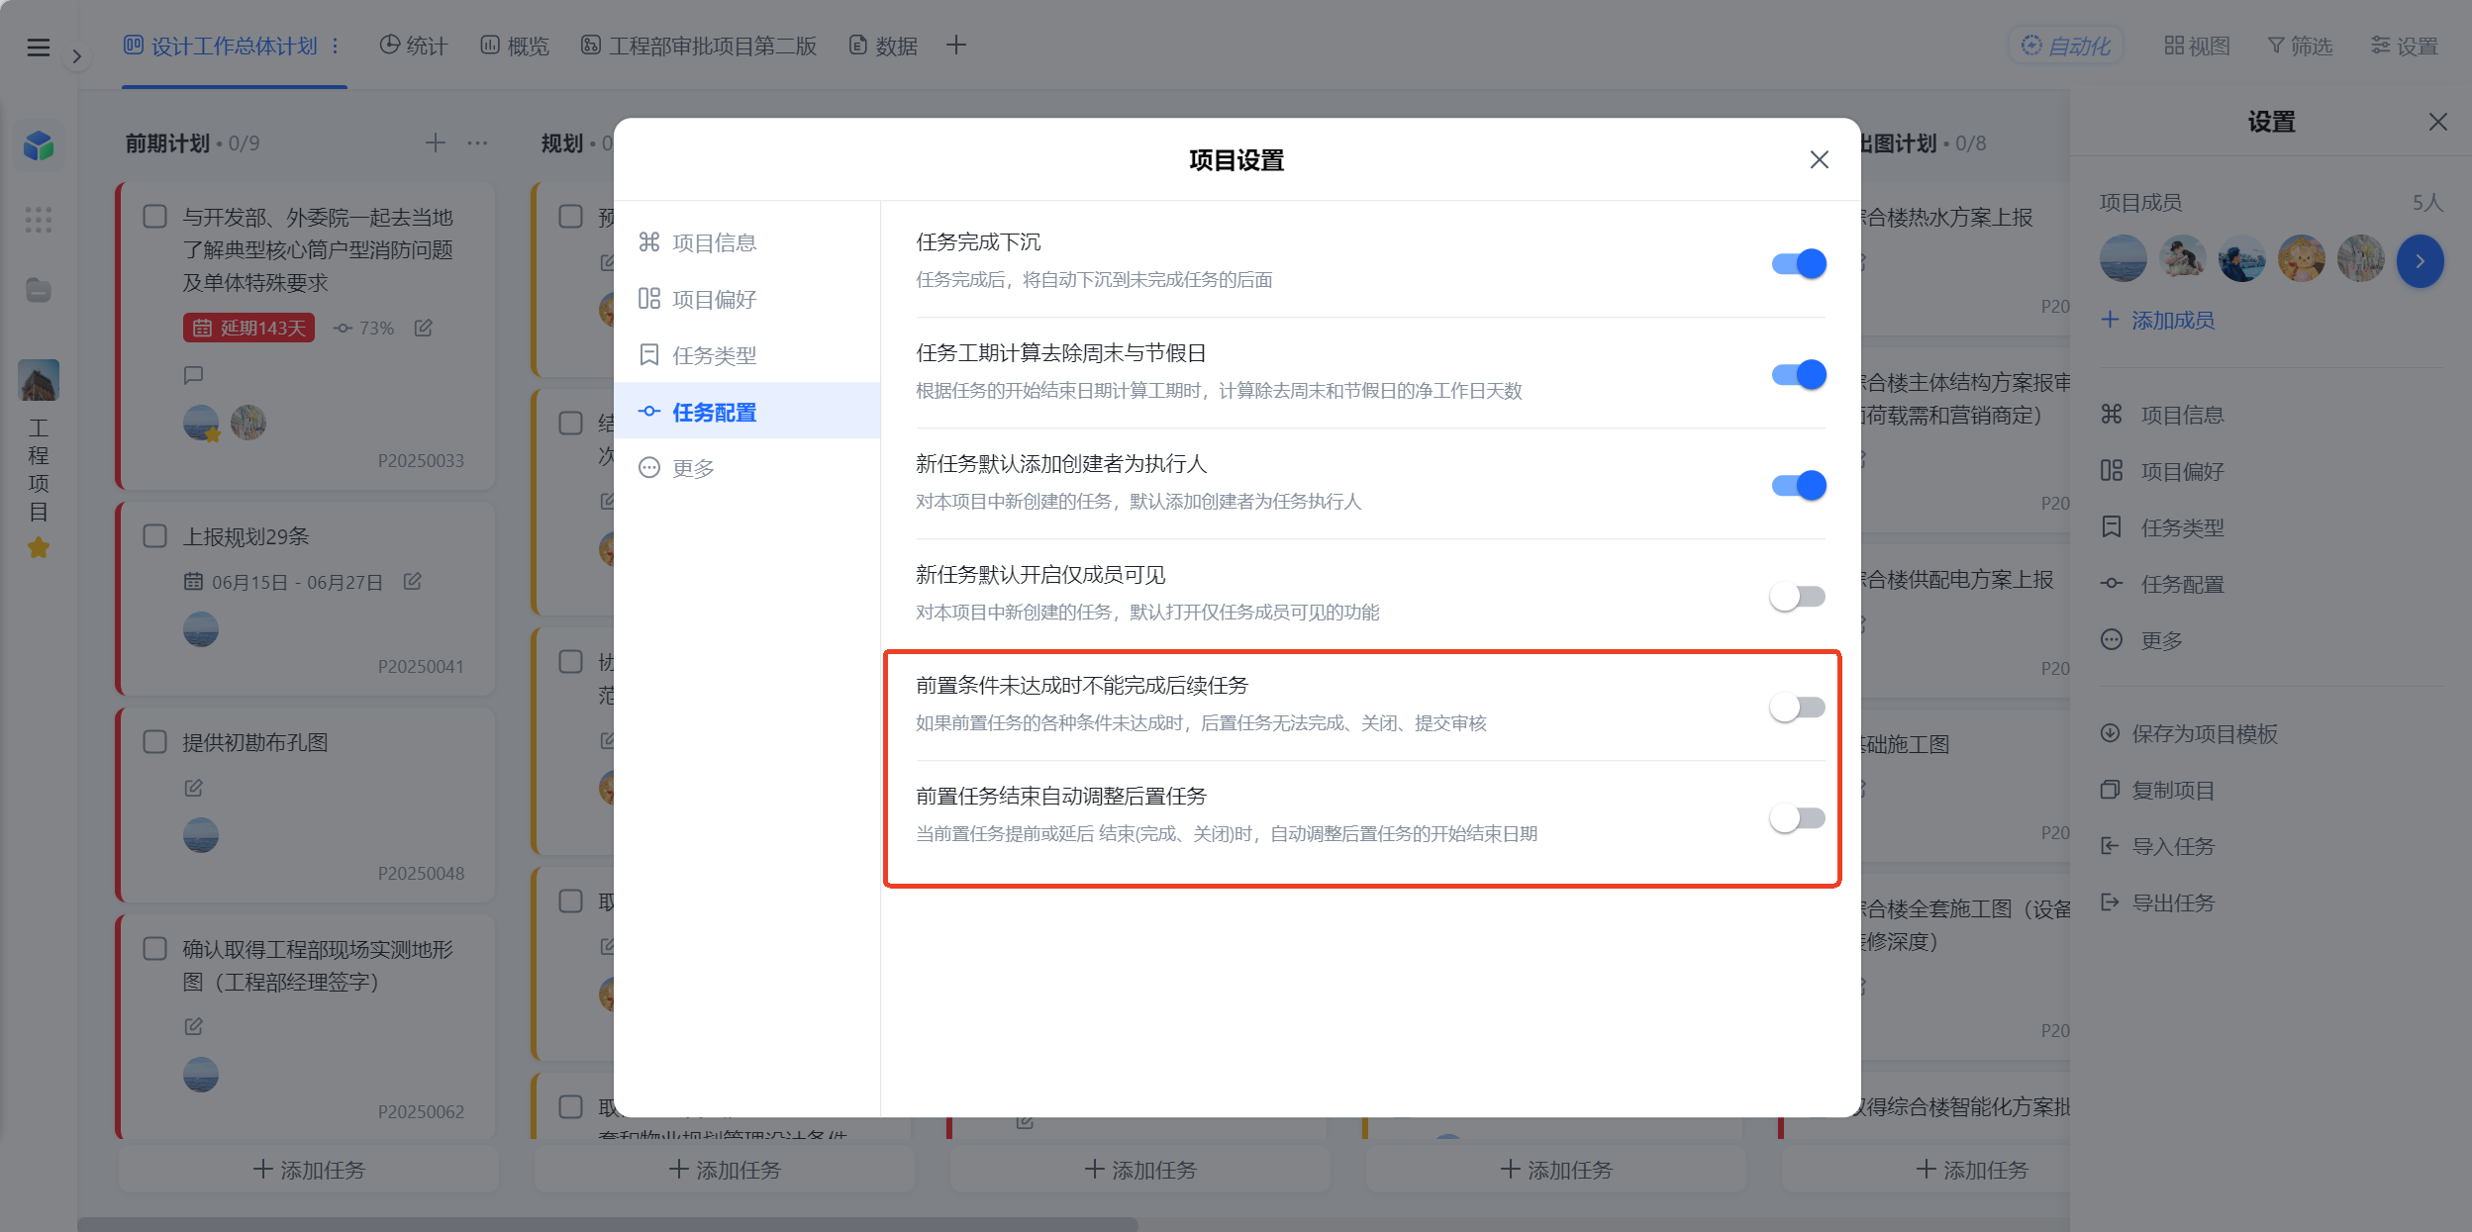This screenshot has width=2472, height=1232.
Task: Click 导入任务 in the settings panel
Action: (x=2157, y=846)
